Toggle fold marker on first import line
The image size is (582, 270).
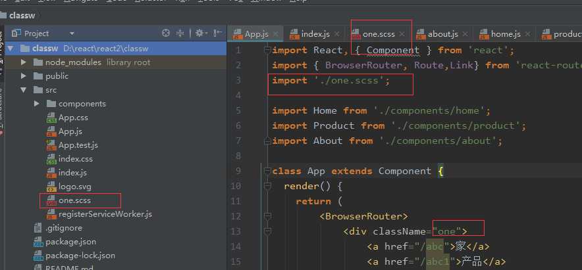pyautogui.click(x=267, y=50)
